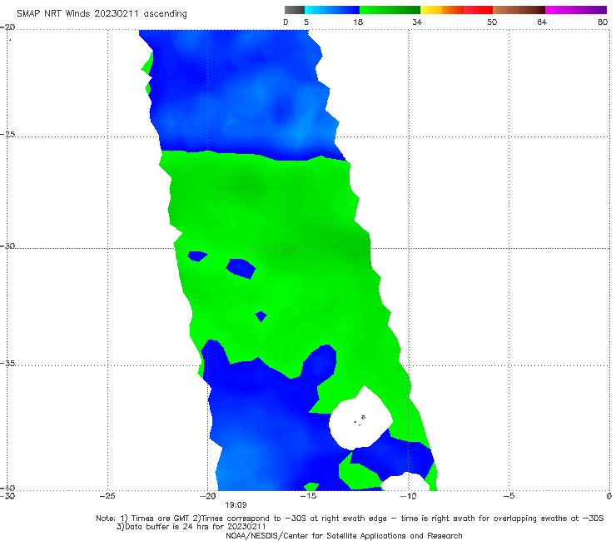The width and height of the screenshot is (616, 541).
Task: Click the latitude label '-25' on left axis
Action: pos(8,134)
